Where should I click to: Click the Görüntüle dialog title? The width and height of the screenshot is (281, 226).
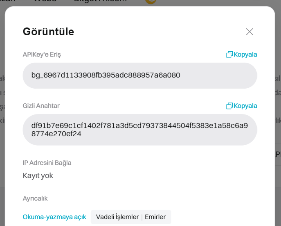pyautogui.click(x=48, y=32)
